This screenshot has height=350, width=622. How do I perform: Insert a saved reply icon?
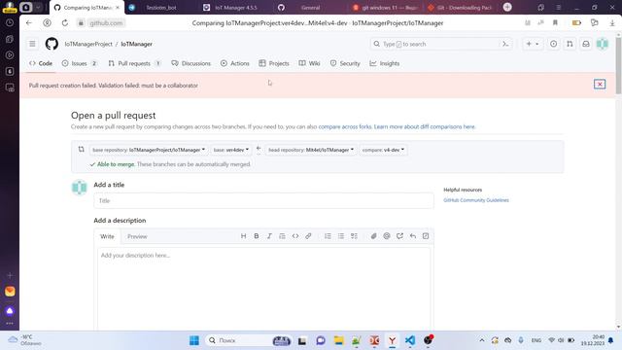tap(413, 236)
